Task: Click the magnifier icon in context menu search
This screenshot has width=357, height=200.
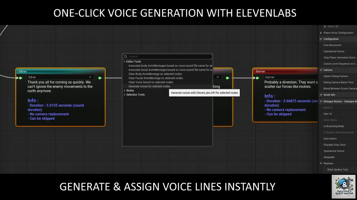Action: [126, 56]
